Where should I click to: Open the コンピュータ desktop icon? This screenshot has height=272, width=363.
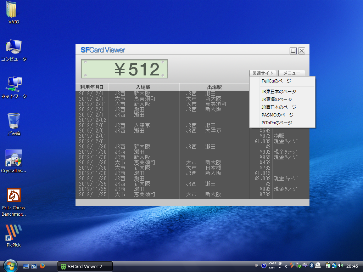14,50
